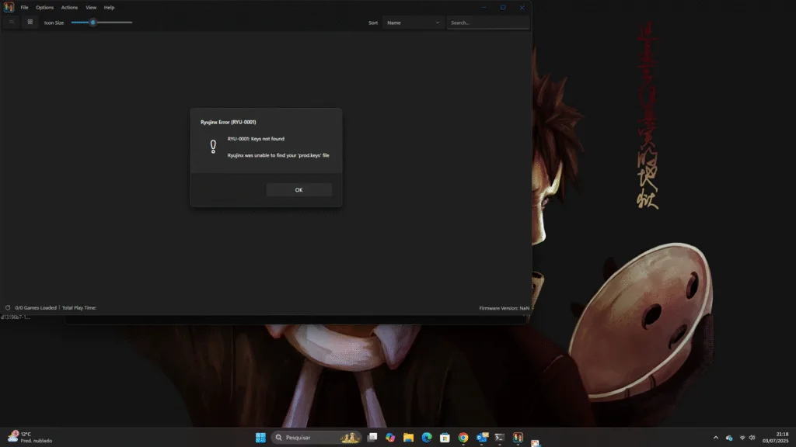The height and width of the screenshot is (447, 796).
Task: Open the Help menu
Action: [x=109, y=8]
